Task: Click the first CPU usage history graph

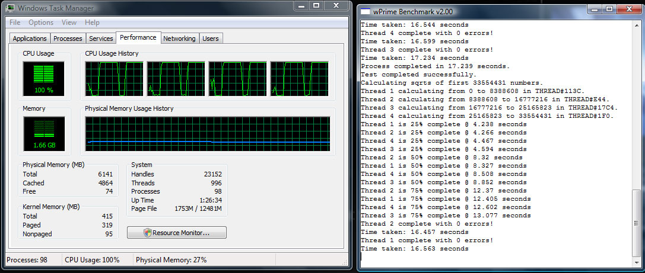Action: click(115, 79)
